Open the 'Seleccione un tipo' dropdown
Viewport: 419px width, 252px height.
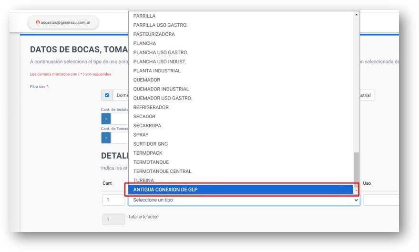[x=244, y=201]
